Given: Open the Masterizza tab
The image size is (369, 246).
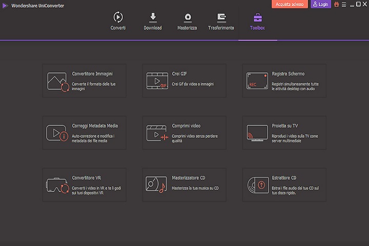Looking at the screenshot, I should 187,21.
